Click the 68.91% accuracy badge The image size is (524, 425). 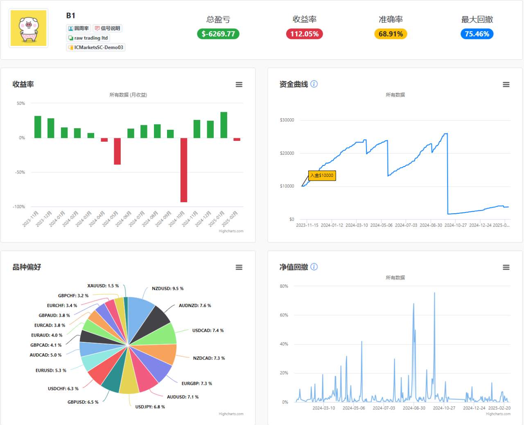(x=391, y=34)
